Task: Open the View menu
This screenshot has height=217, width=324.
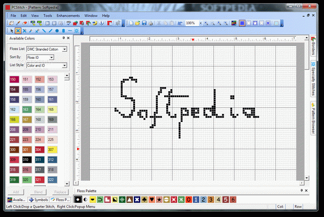Action: click(x=35, y=16)
